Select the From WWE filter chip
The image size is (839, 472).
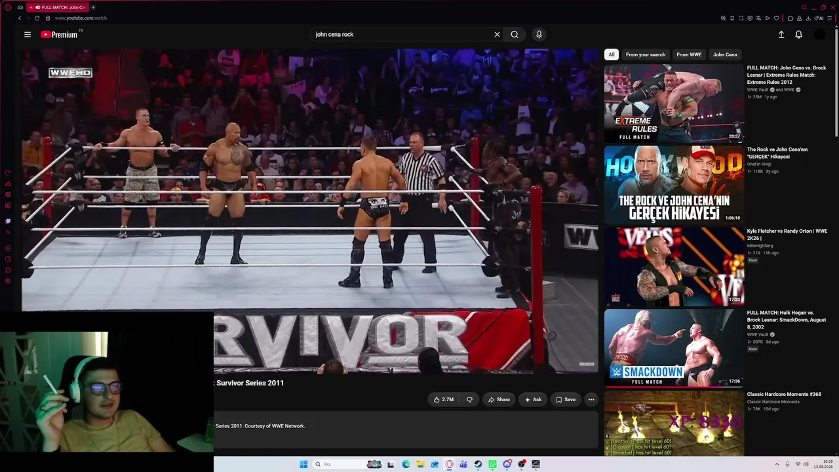[689, 54]
